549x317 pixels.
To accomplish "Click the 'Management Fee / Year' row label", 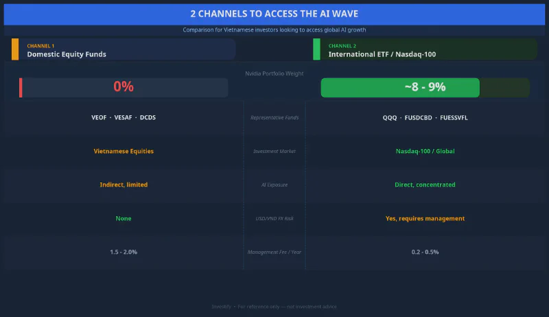I will [x=274, y=252].
